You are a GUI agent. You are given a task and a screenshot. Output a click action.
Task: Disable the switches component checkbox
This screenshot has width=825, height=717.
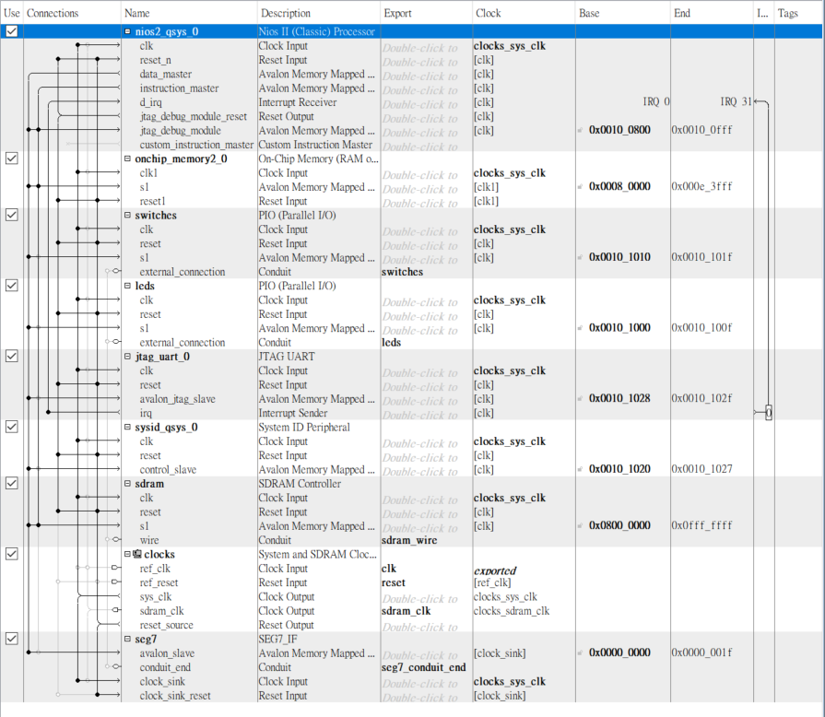pos(12,215)
